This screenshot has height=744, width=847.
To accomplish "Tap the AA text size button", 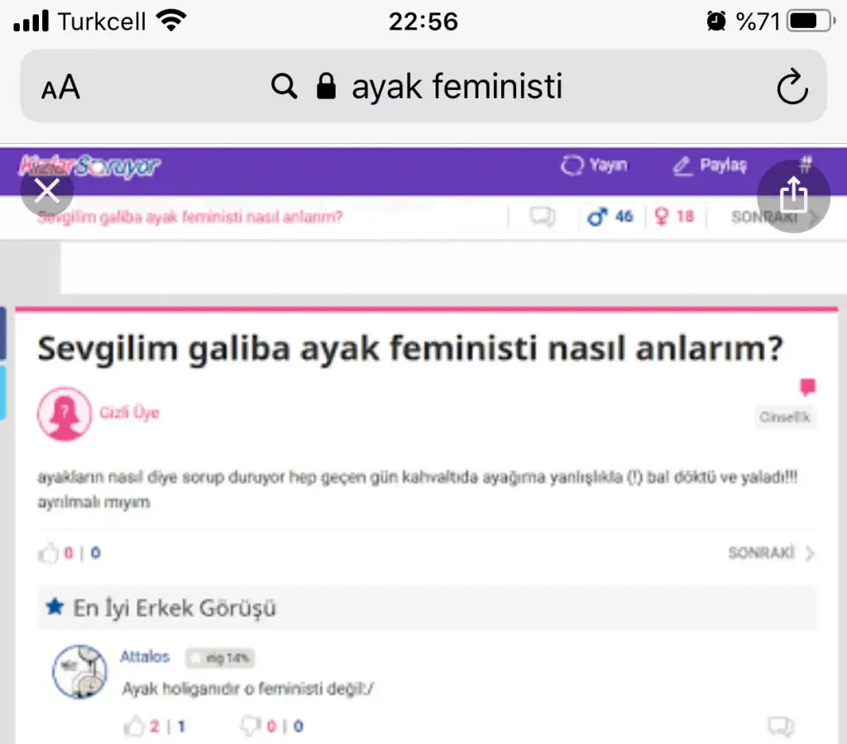I will coord(61,87).
